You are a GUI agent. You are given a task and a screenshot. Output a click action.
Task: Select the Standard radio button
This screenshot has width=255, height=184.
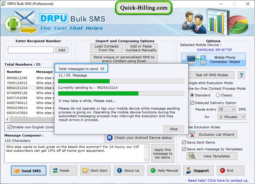coord(192,95)
